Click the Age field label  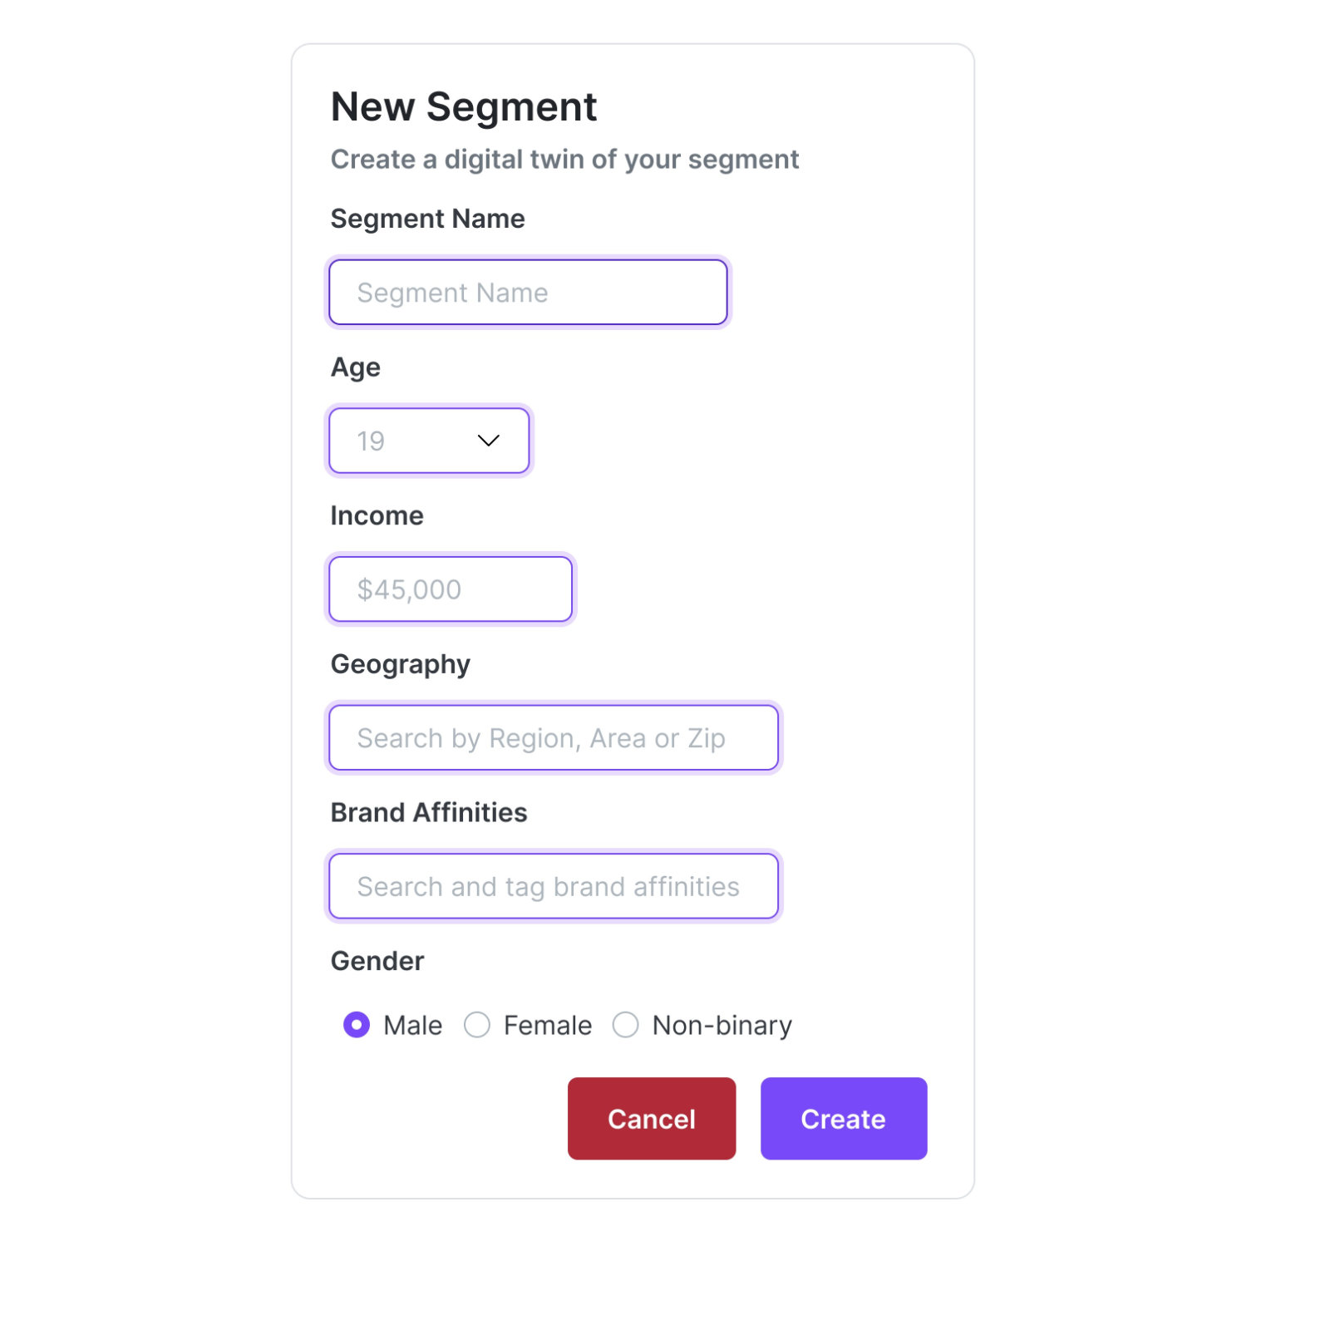tap(355, 367)
